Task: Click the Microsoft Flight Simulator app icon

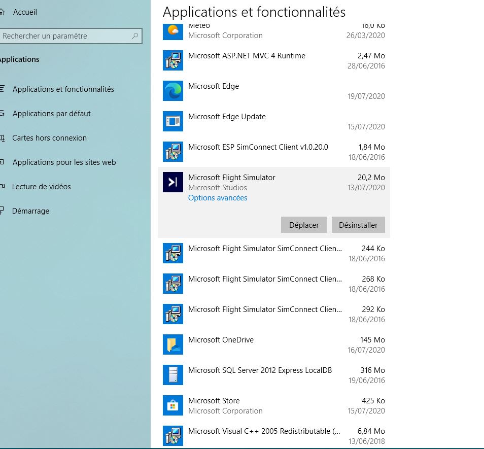Action: 173,182
